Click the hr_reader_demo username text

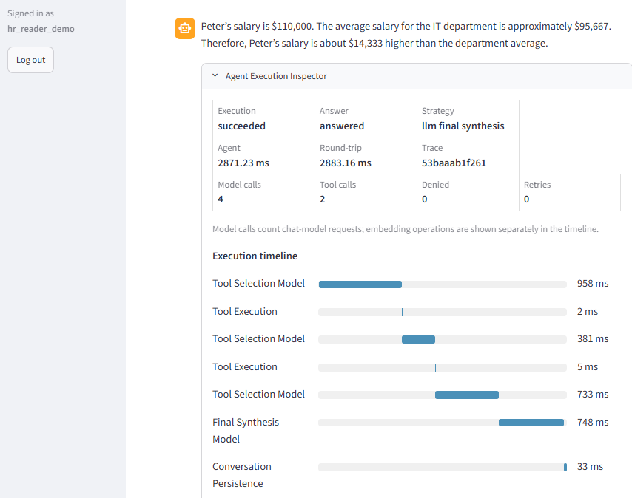click(41, 29)
